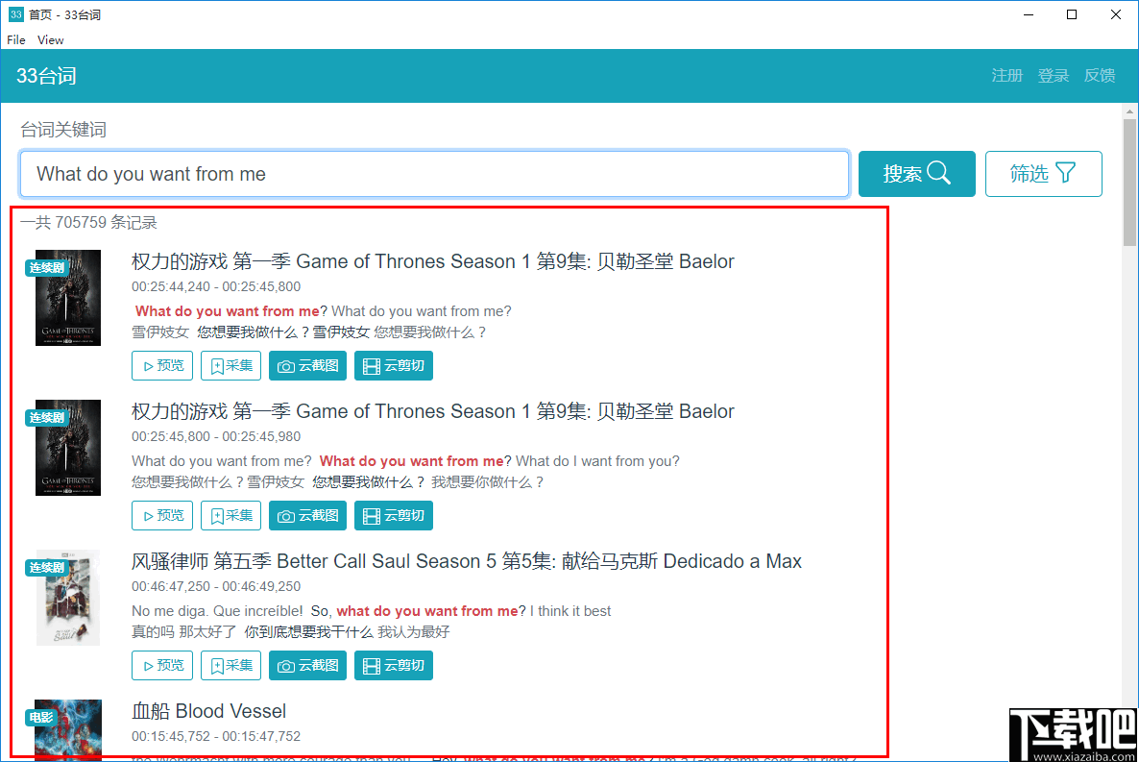Open the 反馈 feedback link
Screen dimensions: 1139x762
1099,76
